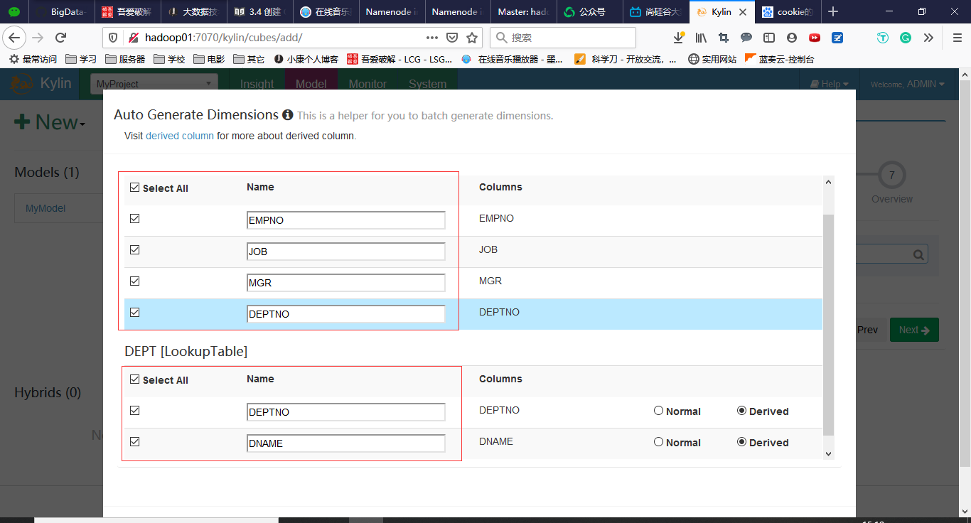Uncheck the MGR dimension checkbox

click(135, 281)
